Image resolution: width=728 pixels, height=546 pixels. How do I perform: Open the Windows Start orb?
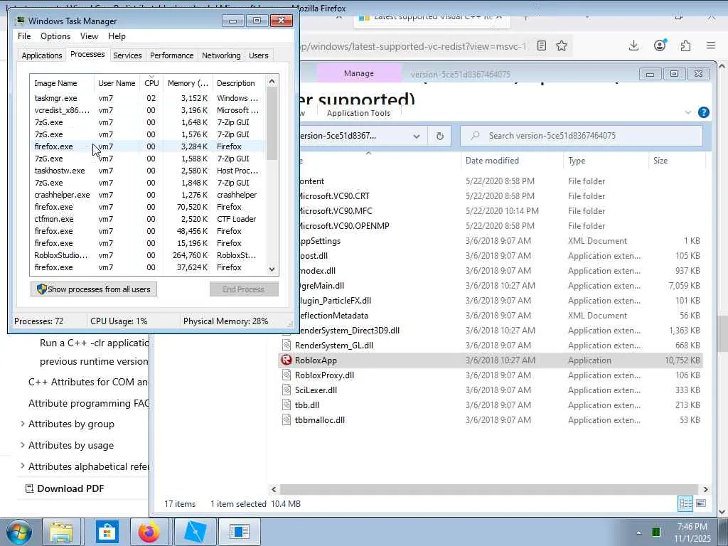[x=18, y=532]
